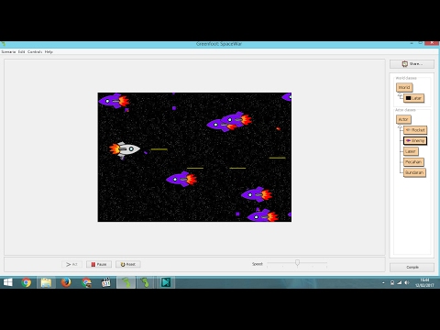Screen dimensions: 440x330
Task: Select the Bundaran actor class
Action: (x=414, y=172)
